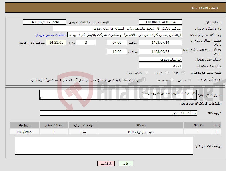This screenshot has height=171, width=226.
Task: Click the validity time field 16:00
Action: point(117,51)
